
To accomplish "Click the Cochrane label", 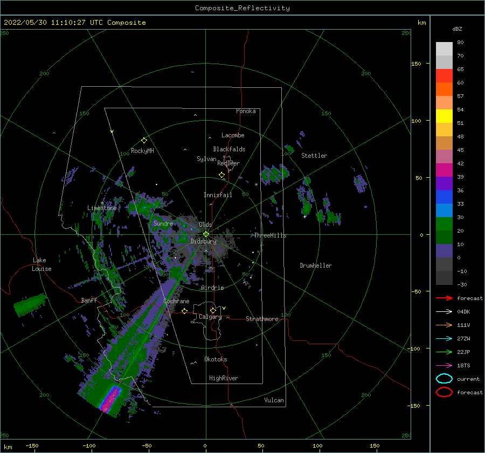I will [x=176, y=301].
